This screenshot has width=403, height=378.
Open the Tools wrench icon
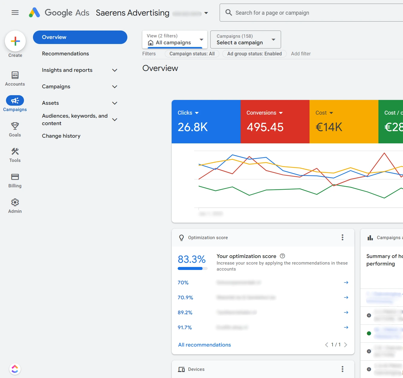(x=15, y=151)
